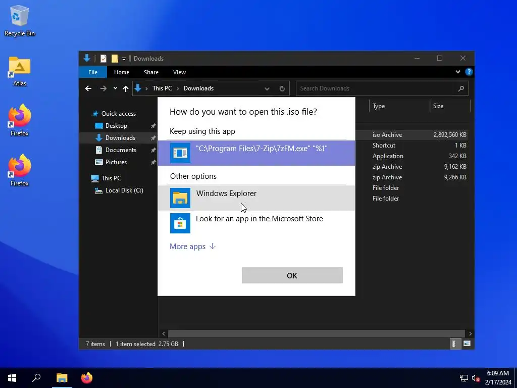Expand the More apps list
Image resolution: width=517 pixels, height=388 pixels.
[x=192, y=247]
